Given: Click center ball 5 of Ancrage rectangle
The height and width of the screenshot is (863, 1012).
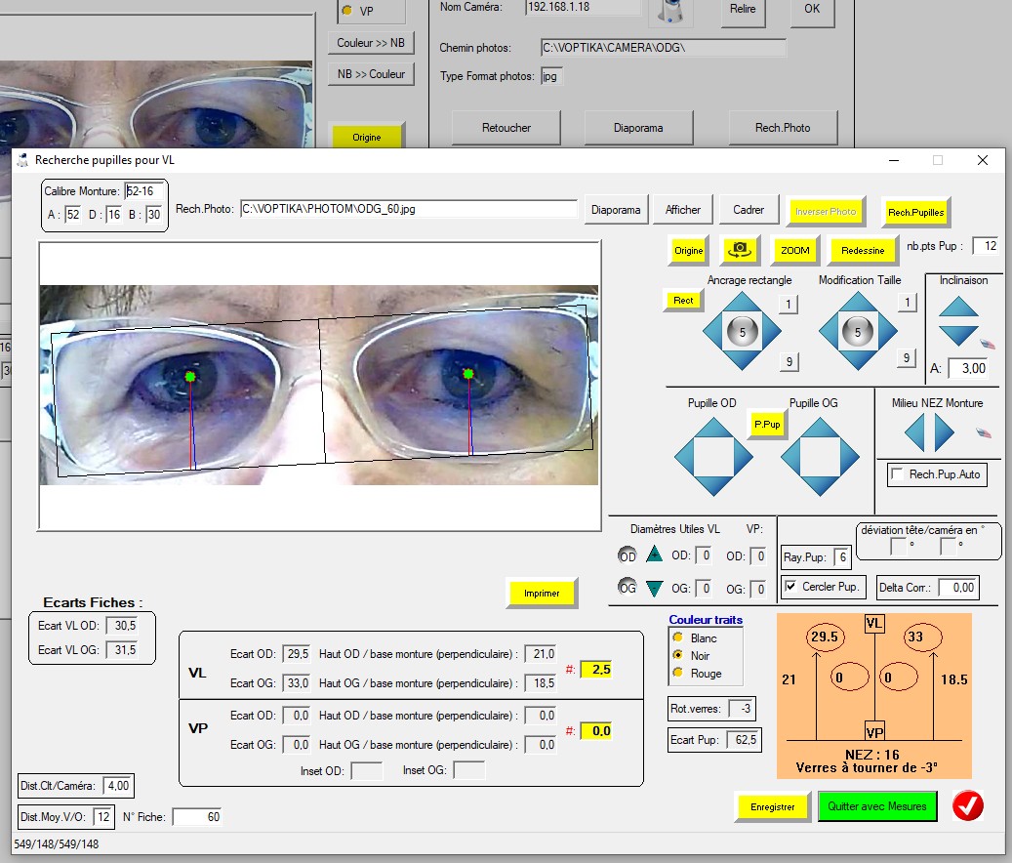Looking at the screenshot, I should pos(743,332).
